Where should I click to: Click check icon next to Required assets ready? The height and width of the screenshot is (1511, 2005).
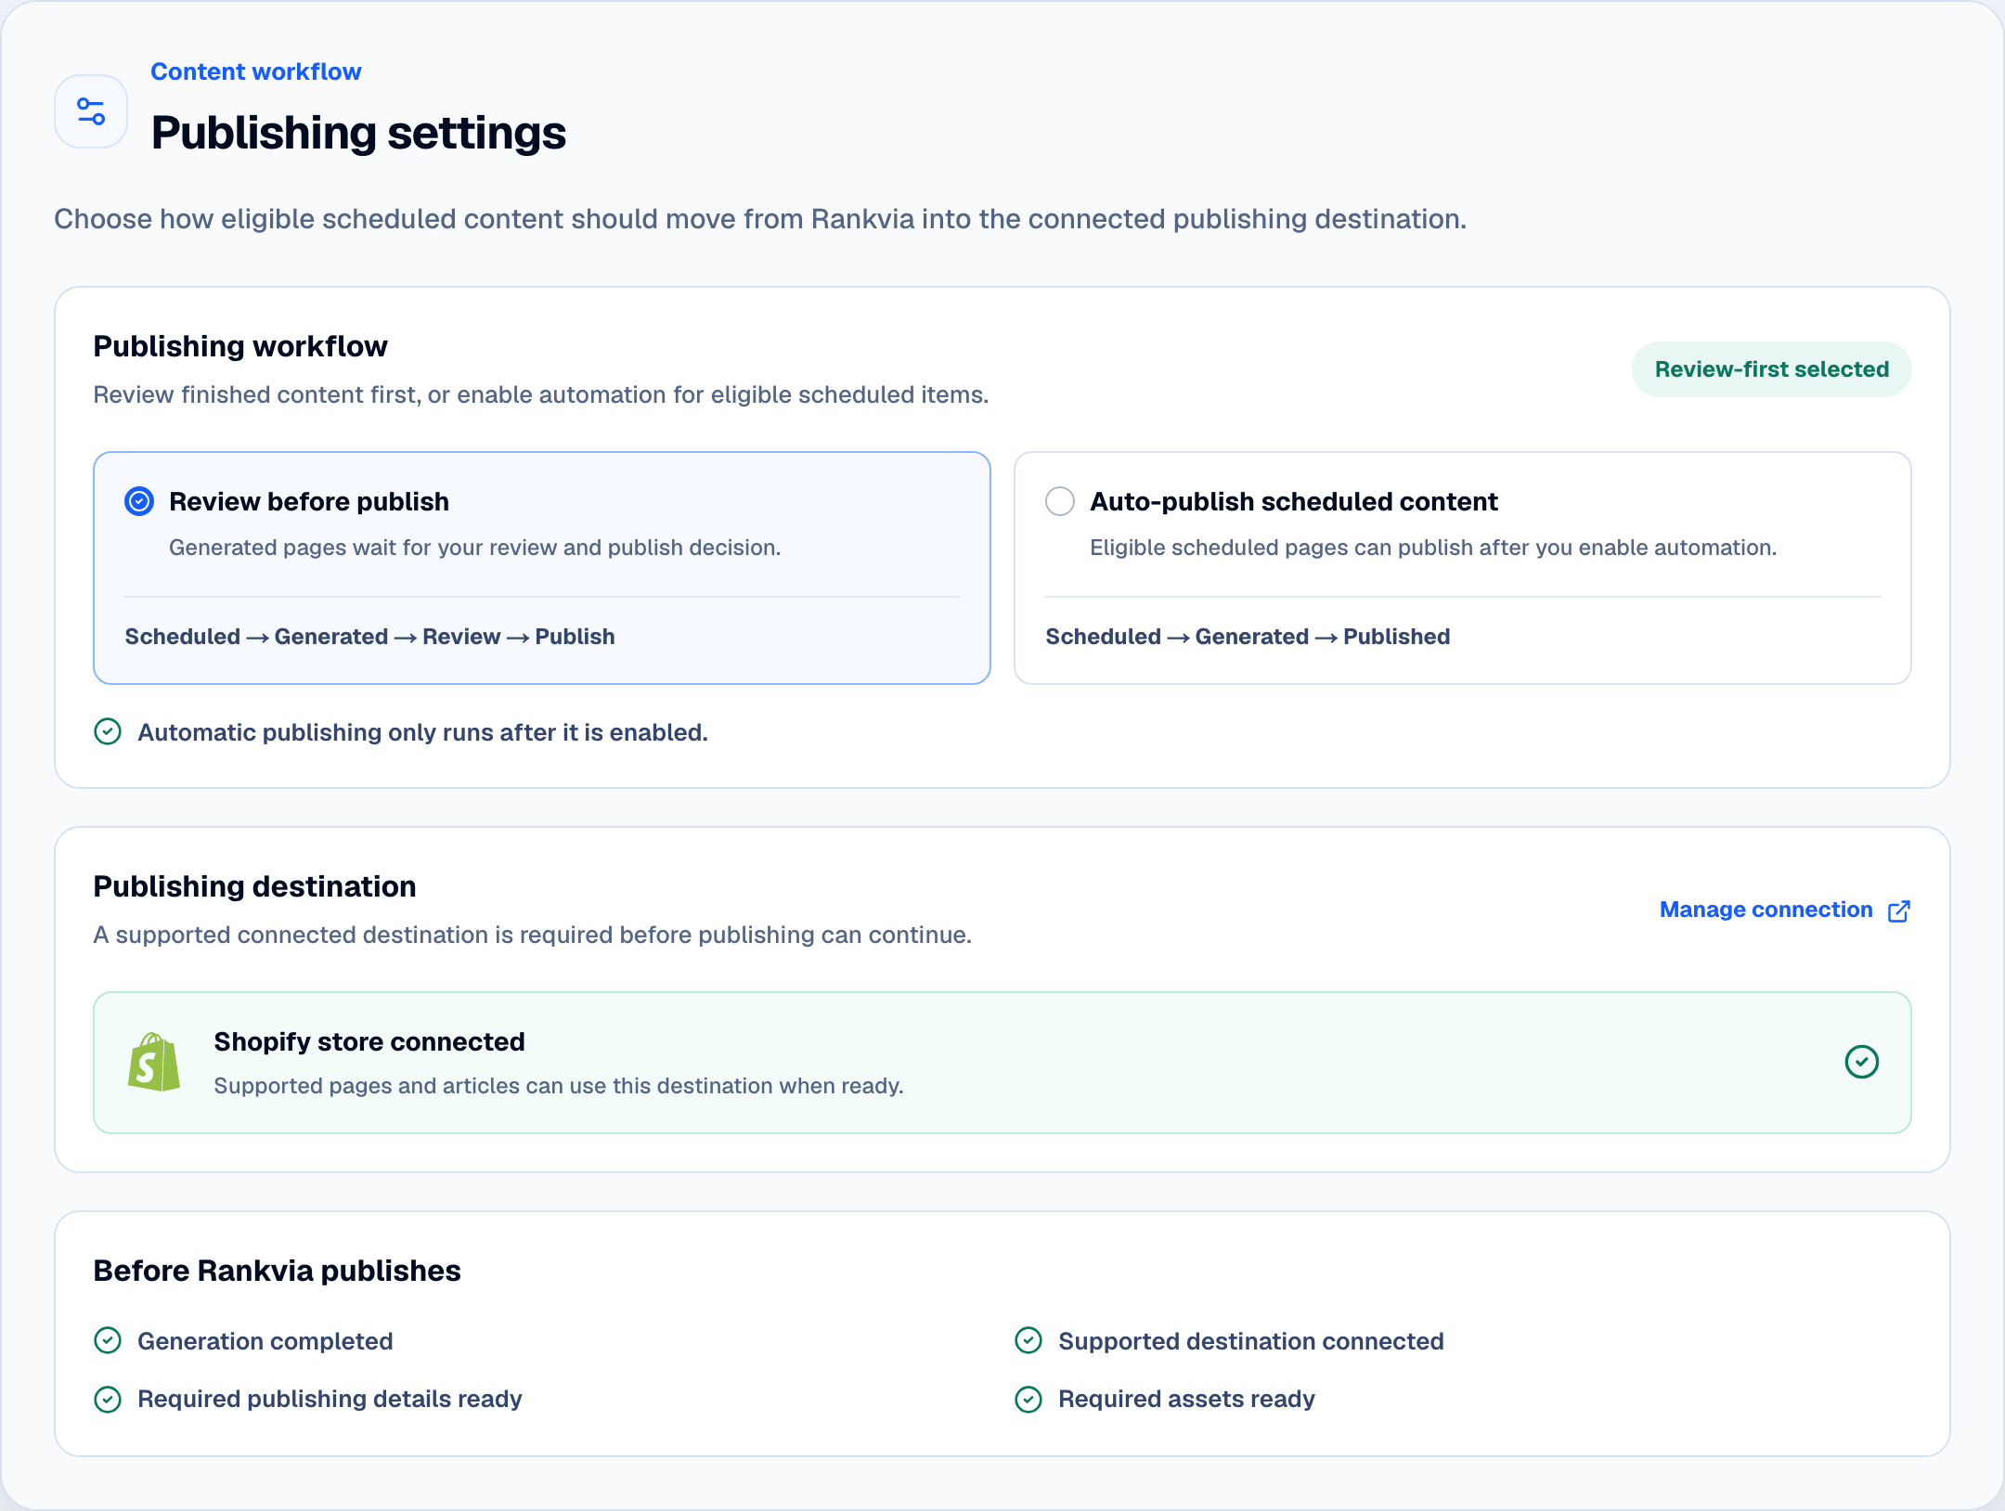click(1028, 1399)
